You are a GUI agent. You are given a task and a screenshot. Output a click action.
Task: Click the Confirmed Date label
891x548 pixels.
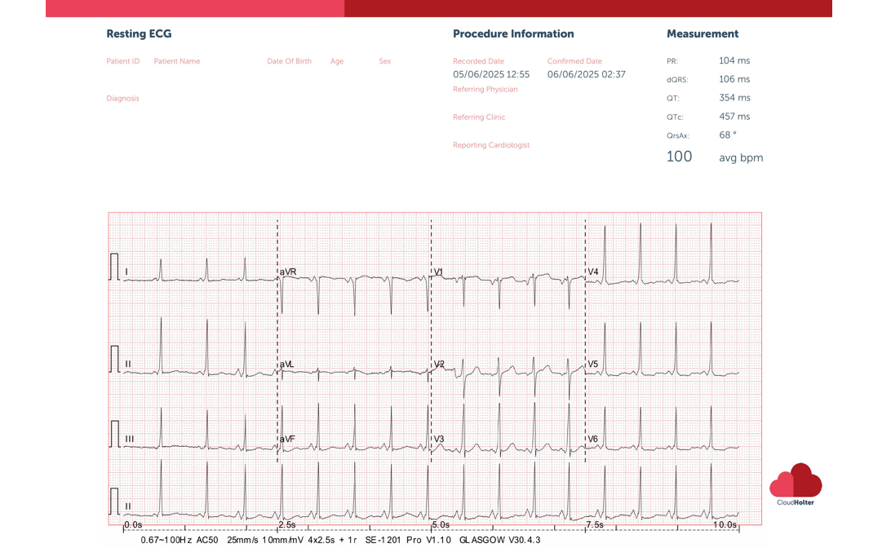click(x=574, y=61)
